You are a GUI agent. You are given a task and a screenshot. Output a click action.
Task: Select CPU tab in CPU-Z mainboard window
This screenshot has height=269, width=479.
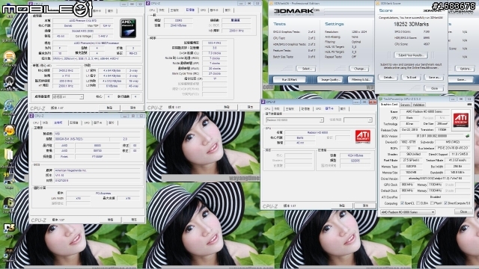36,123
